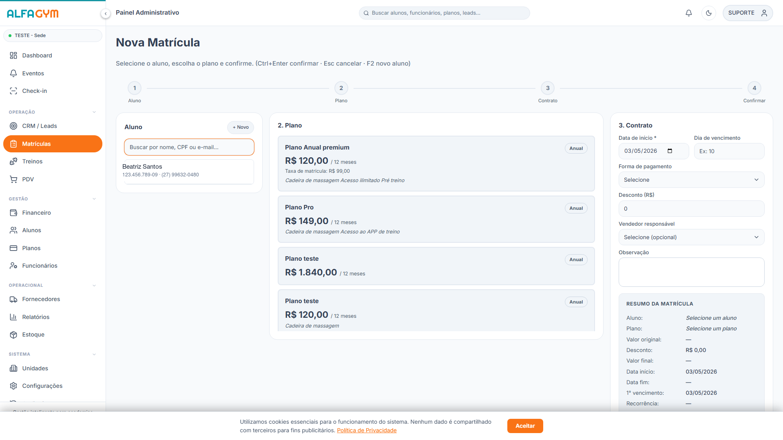Click the Unidades building icon
The width and height of the screenshot is (783, 440).
[x=13, y=368]
